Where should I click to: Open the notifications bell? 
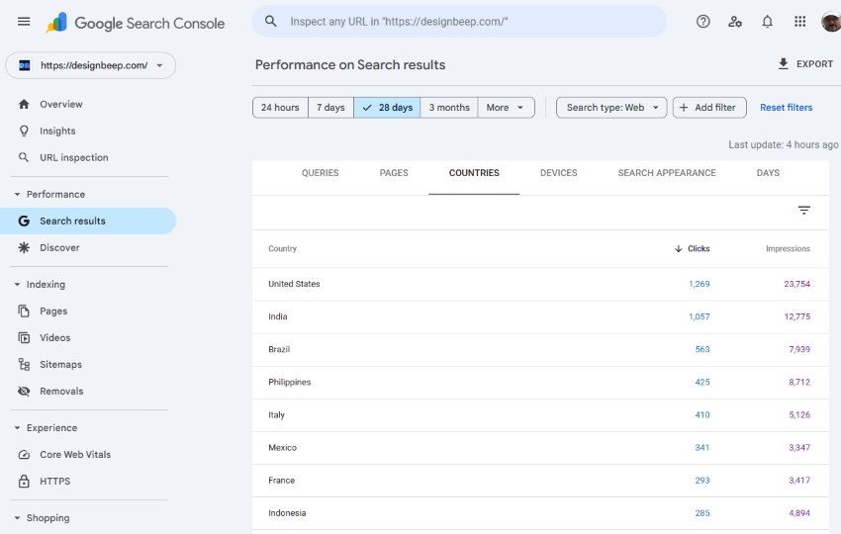click(767, 22)
